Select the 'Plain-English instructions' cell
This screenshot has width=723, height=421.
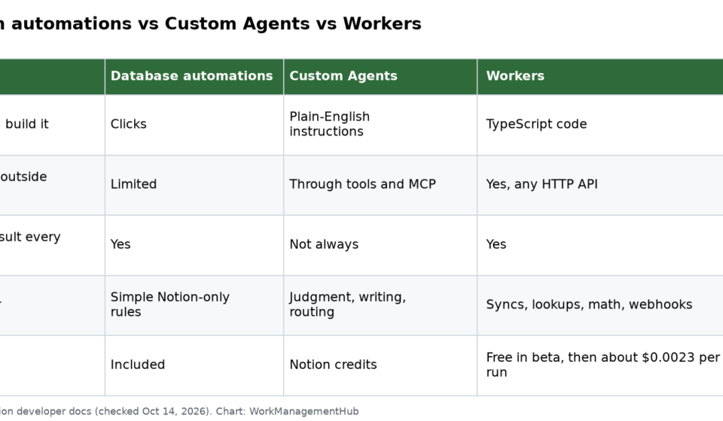tap(380, 125)
